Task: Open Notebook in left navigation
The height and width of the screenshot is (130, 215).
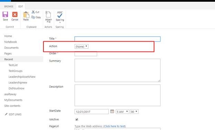Action: (11, 42)
